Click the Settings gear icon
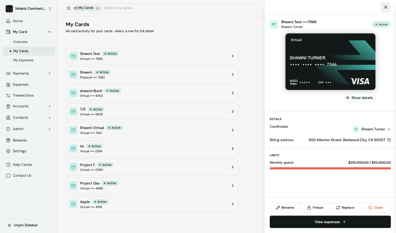The width and height of the screenshot is (396, 233). coord(8,151)
